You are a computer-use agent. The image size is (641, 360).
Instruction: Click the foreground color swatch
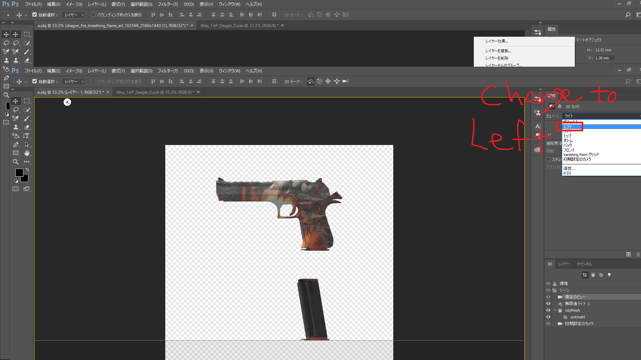(19, 172)
